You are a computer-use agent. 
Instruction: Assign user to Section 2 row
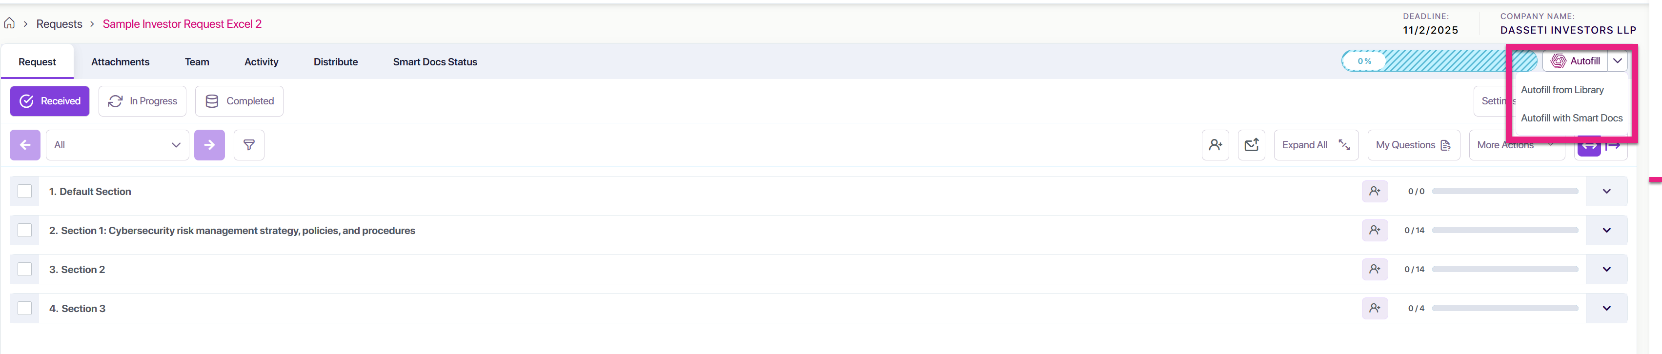point(1375,269)
